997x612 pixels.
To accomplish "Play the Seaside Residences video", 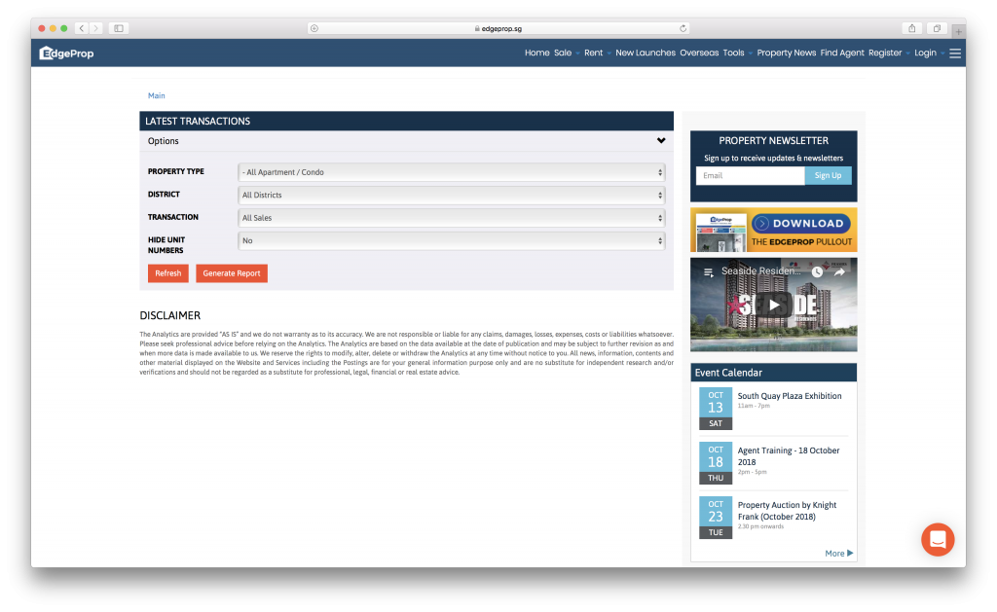I will click(x=773, y=305).
